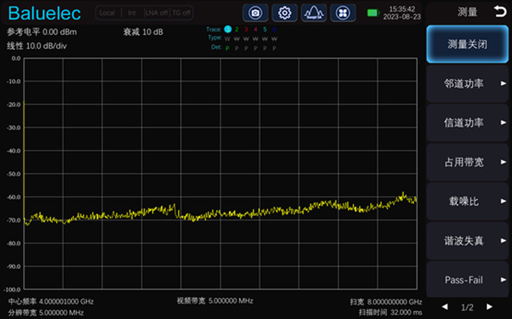Expand the 占用带宽 submenu
The height and width of the screenshot is (319, 512).
coord(467,162)
